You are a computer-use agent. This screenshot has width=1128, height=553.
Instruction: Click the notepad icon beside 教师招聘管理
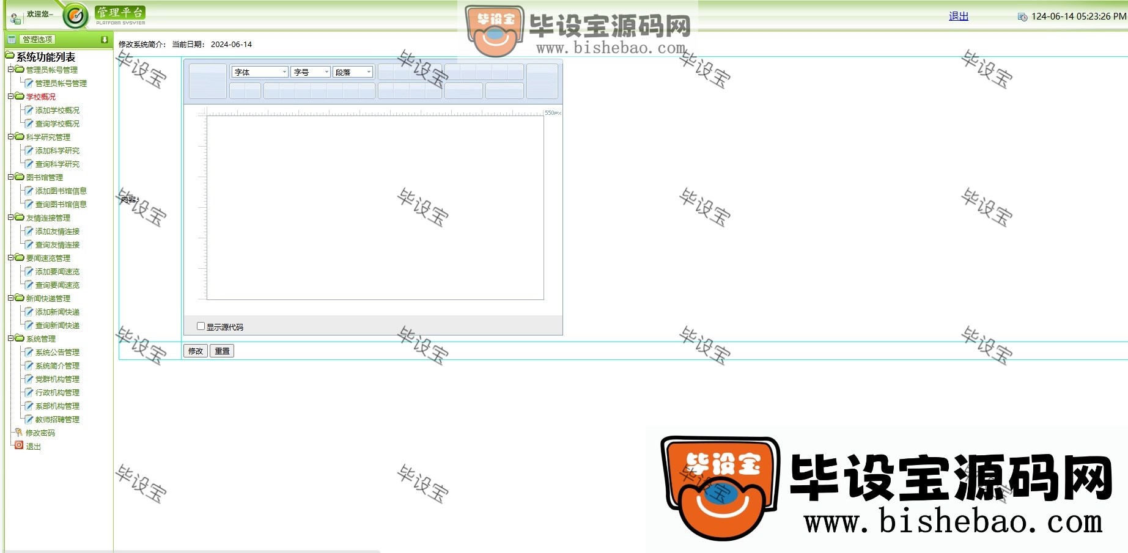[x=29, y=419]
